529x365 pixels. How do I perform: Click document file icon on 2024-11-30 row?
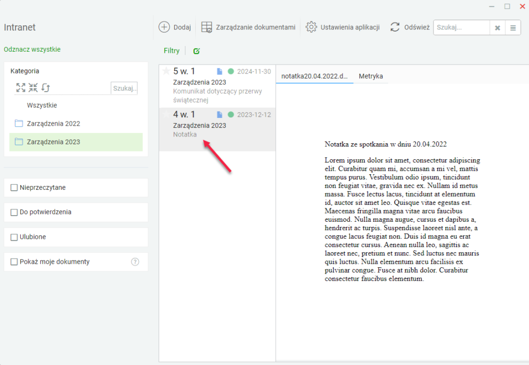pos(220,71)
